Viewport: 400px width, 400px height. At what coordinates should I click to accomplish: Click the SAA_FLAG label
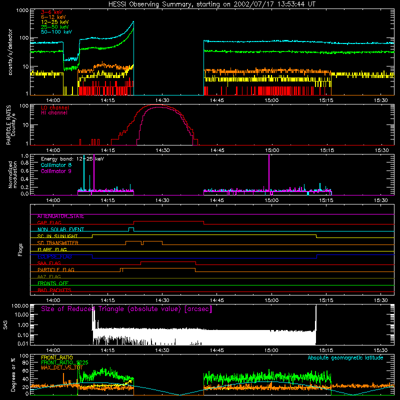point(49,263)
